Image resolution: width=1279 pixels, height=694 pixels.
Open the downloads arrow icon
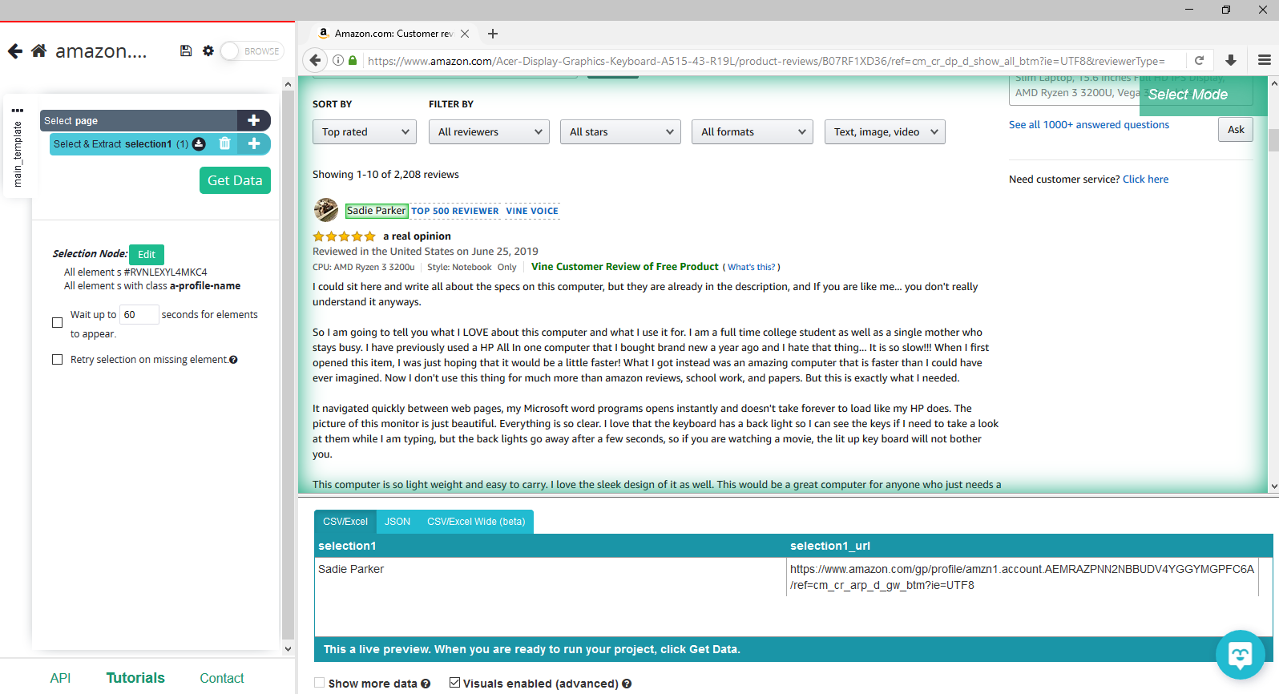[1231, 60]
